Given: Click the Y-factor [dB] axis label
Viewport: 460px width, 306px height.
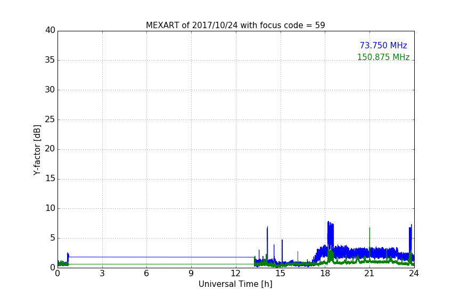Looking at the screenshot, I should [37, 150].
